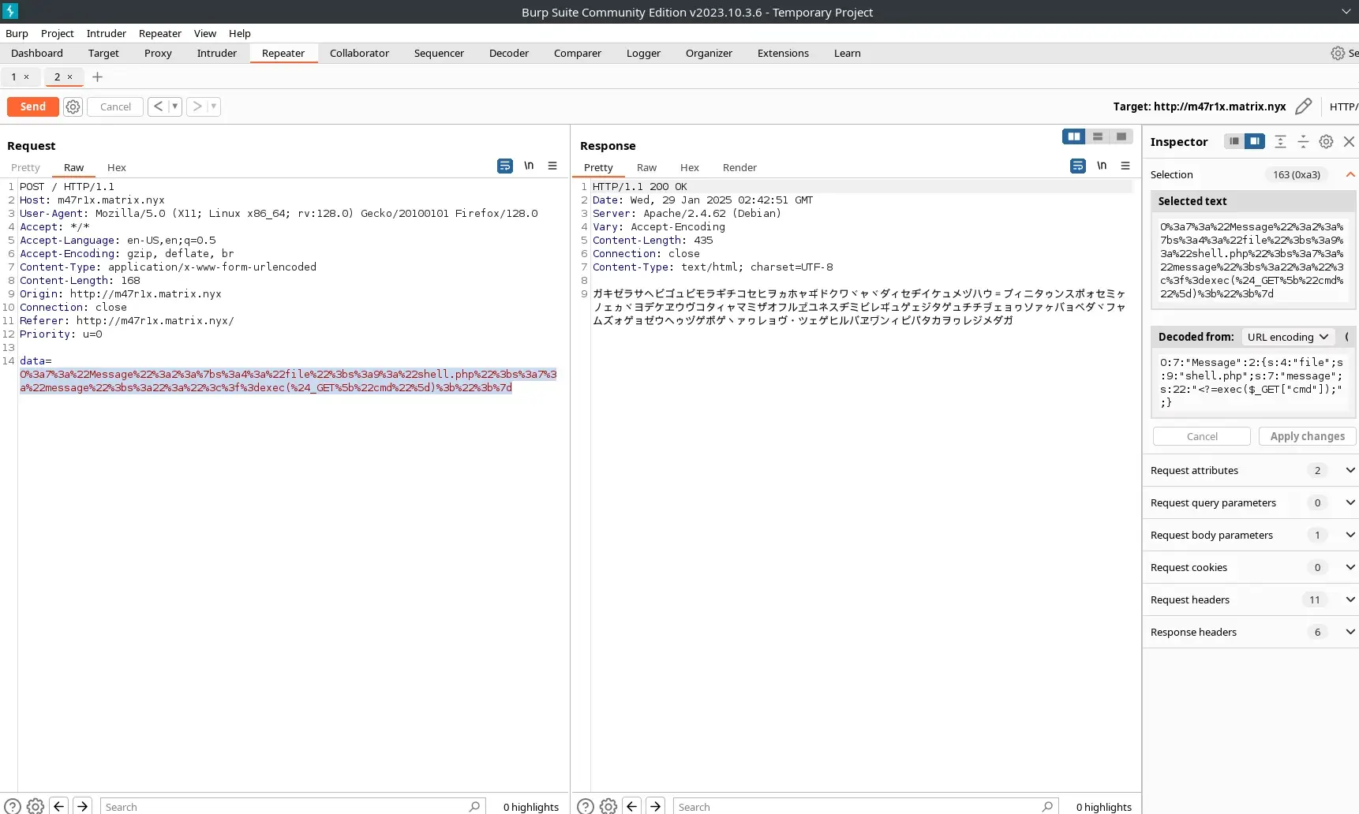1359x814 pixels.
Task: Go to previous request in history
Action: (x=158, y=106)
